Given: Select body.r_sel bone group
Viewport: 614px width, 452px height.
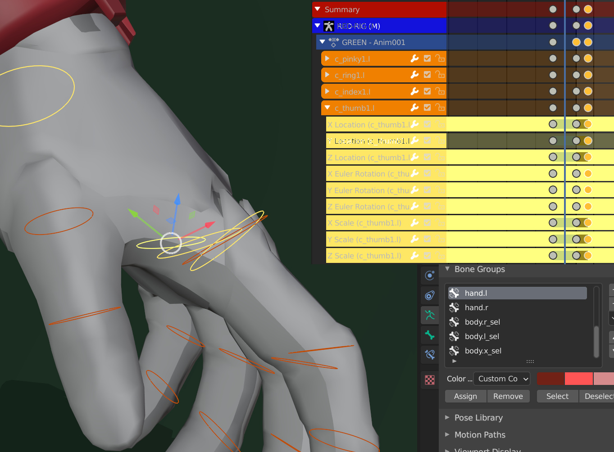Looking at the screenshot, I should (x=518, y=322).
